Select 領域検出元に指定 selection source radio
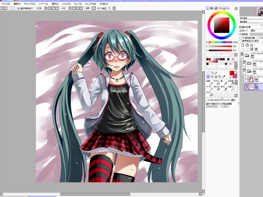 (x=241, y=41)
